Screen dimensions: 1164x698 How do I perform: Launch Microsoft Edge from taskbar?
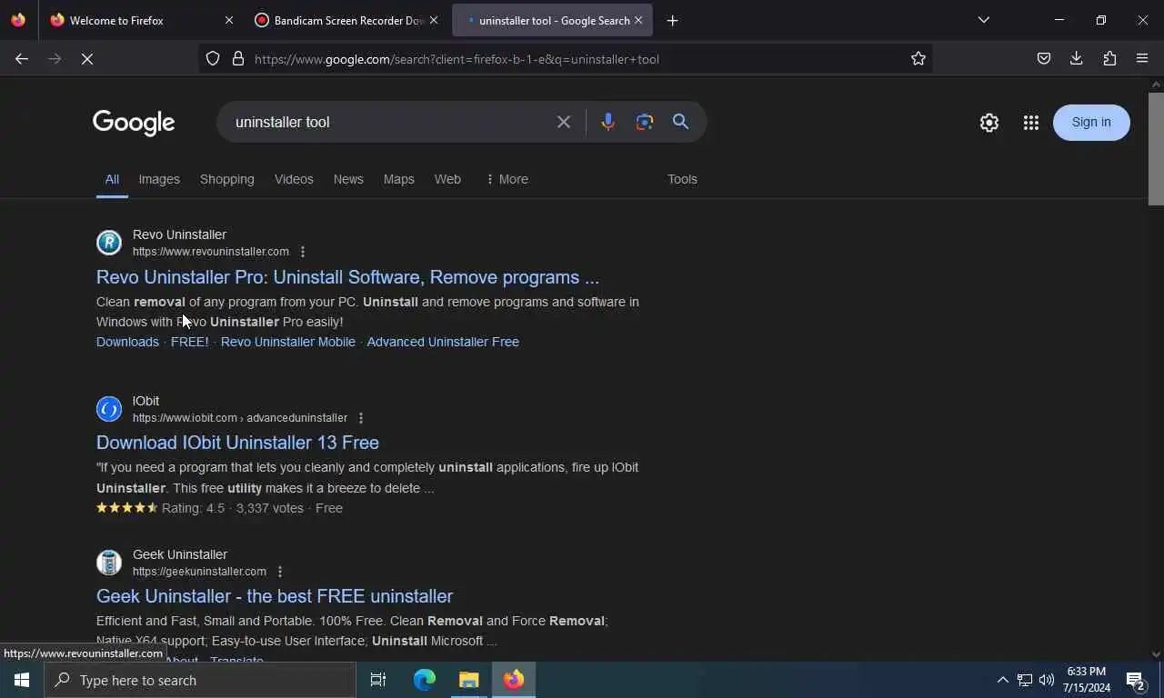tap(425, 680)
